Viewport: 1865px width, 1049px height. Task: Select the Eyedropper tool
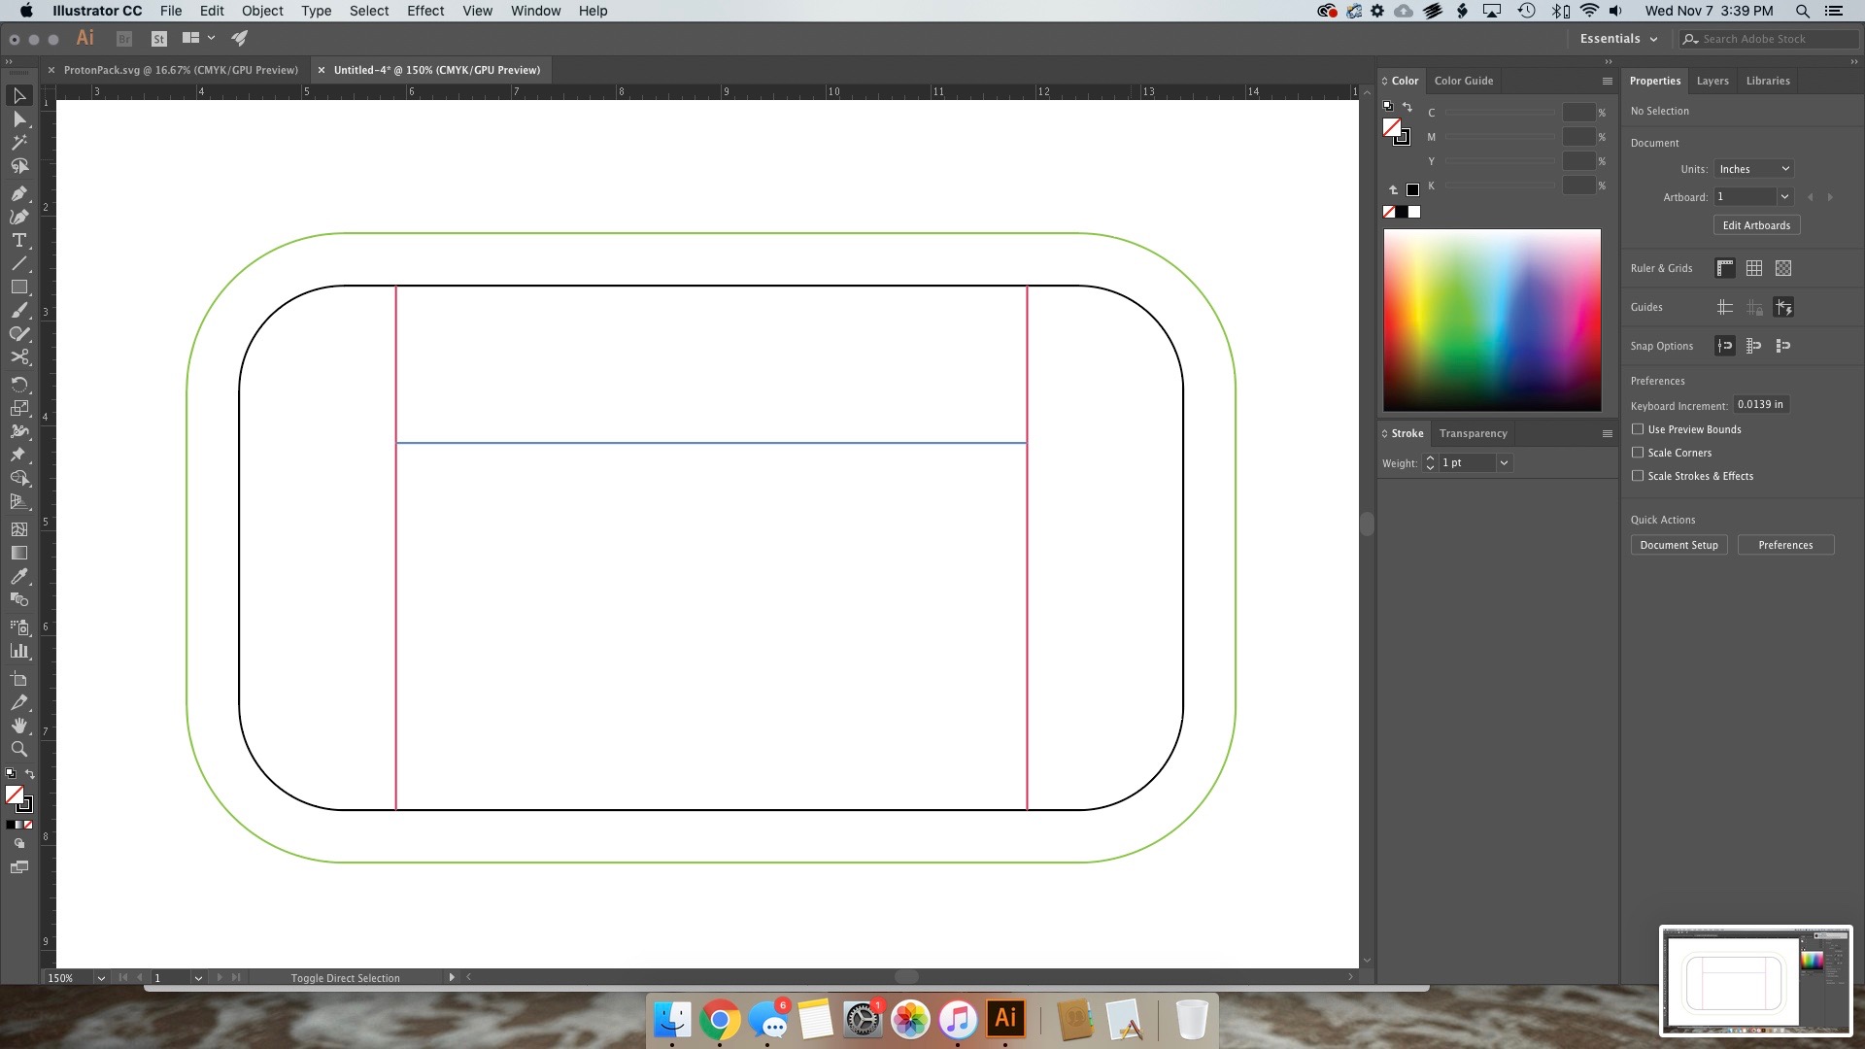[18, 576]
